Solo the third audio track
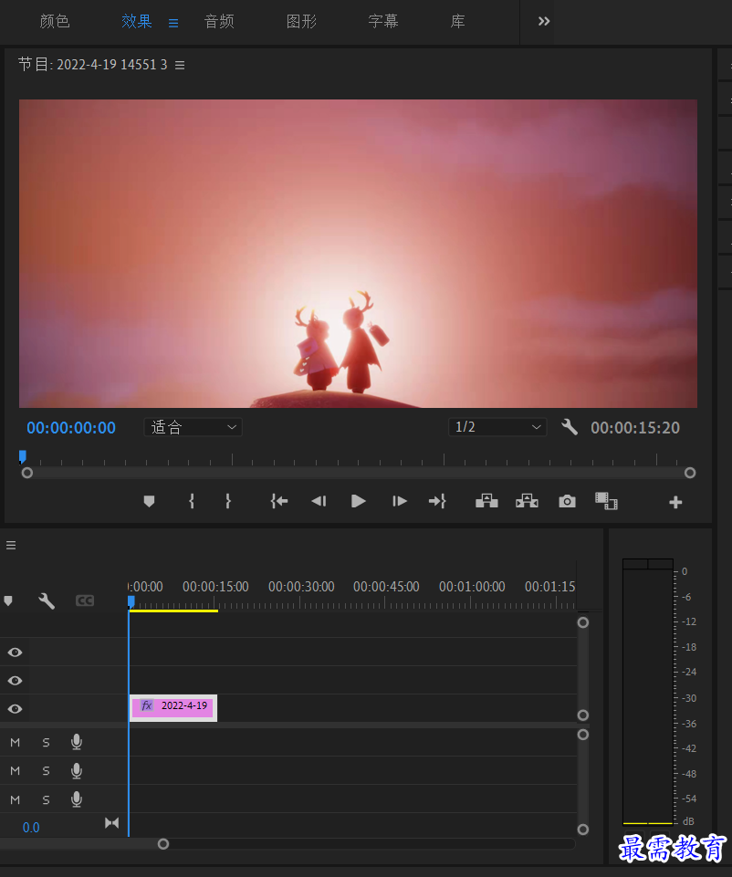 [x=46, y=799]
